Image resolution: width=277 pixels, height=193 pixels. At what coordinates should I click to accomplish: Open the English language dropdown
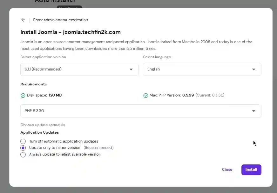point(202,69)
